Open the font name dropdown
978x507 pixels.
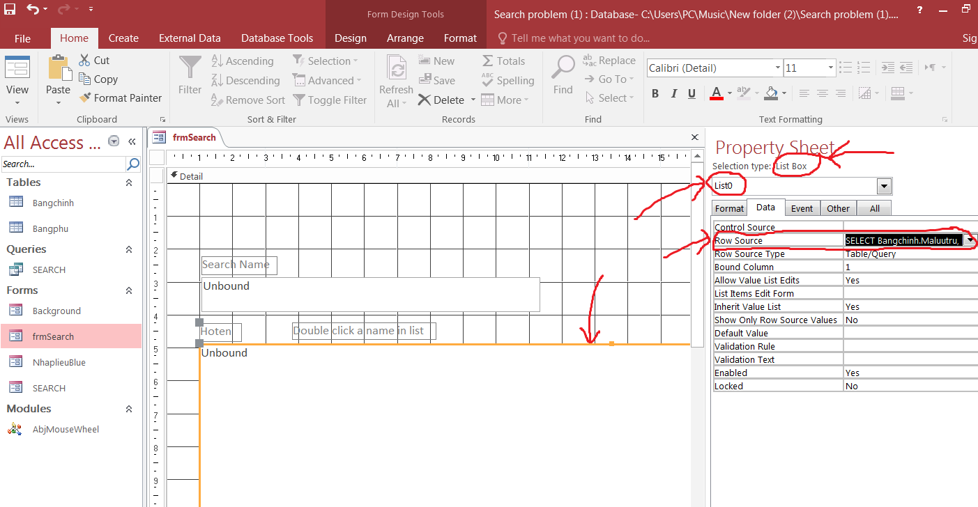tap(778, 68)
